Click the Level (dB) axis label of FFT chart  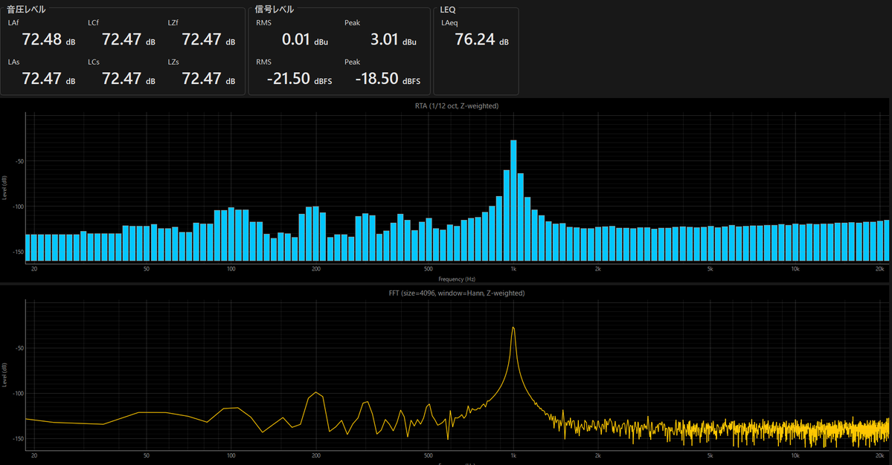(x=4, y=374)
